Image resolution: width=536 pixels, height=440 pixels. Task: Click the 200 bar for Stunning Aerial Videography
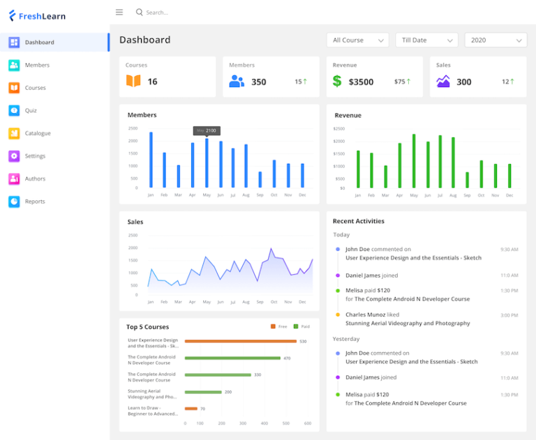tap(203, 392)
